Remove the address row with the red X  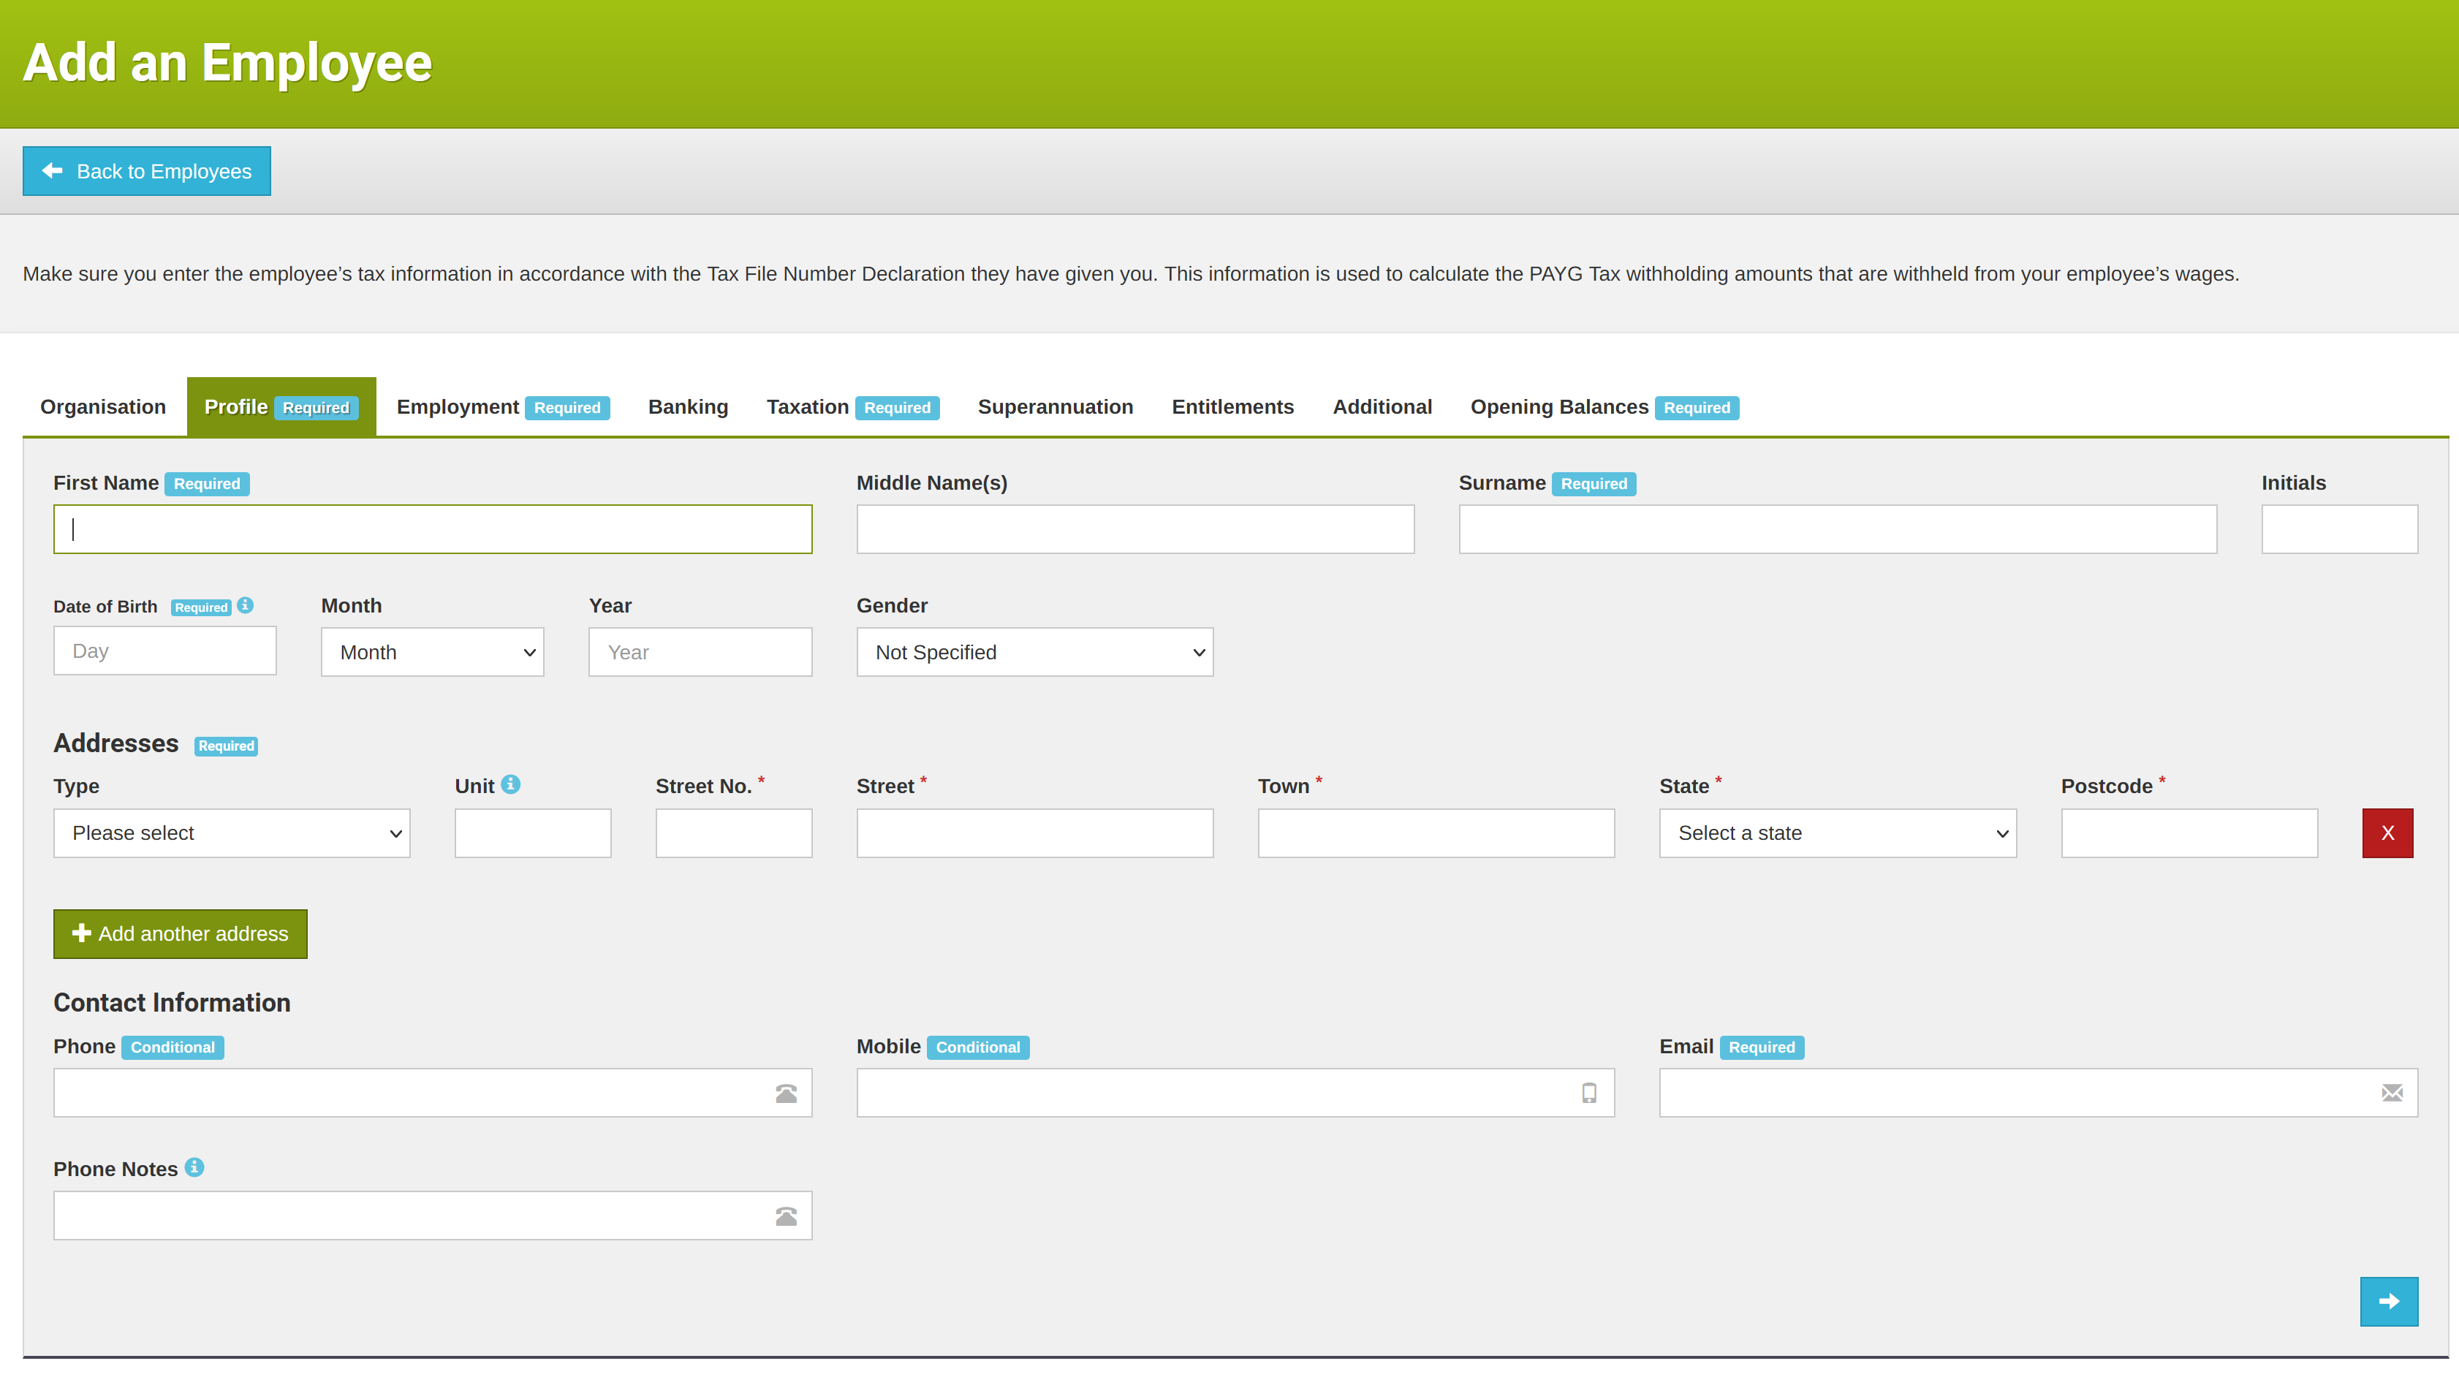pos(2387,833)
